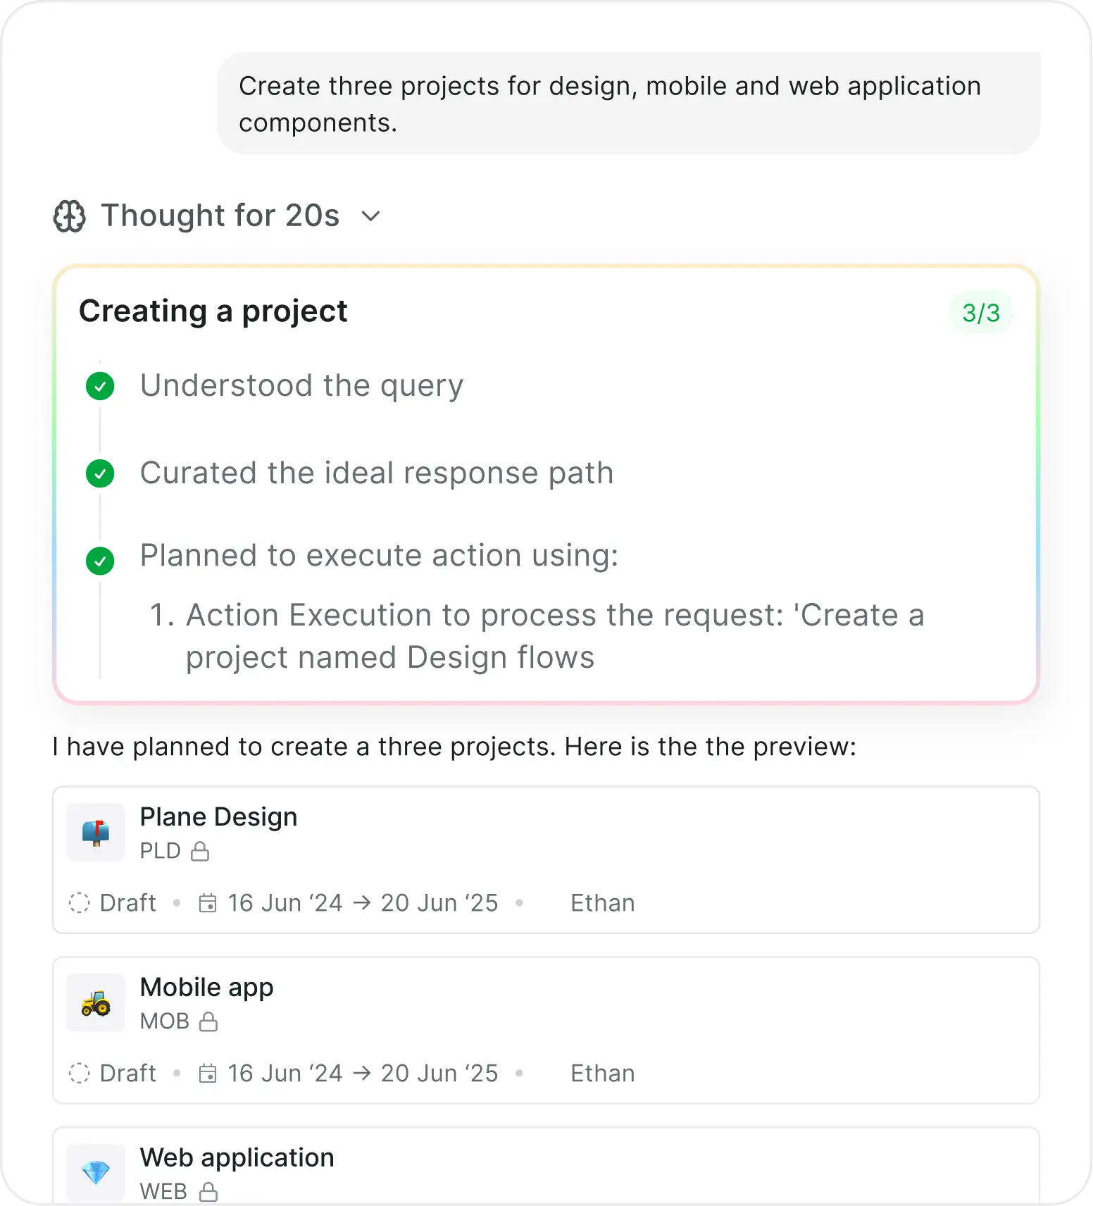Click the 3/3 progress badge
This screenshot has height=1206, width=1093.
pos(981,313)
